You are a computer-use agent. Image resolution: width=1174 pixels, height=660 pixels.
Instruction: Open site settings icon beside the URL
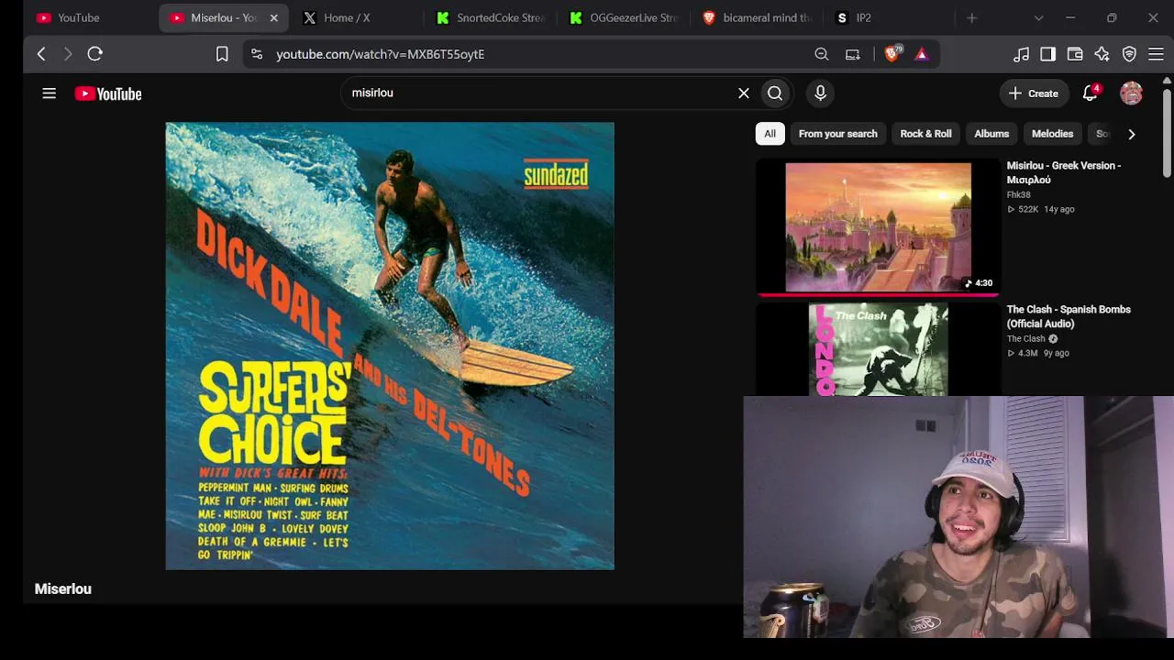pyautogui.click(x=257, y=54)
